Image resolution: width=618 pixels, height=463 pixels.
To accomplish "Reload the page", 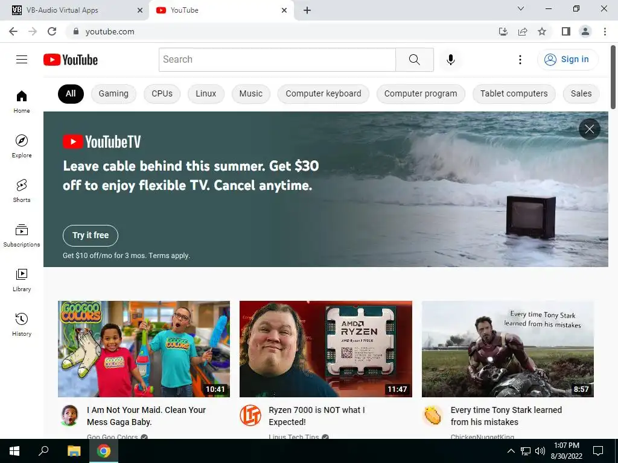I will 52,31.
